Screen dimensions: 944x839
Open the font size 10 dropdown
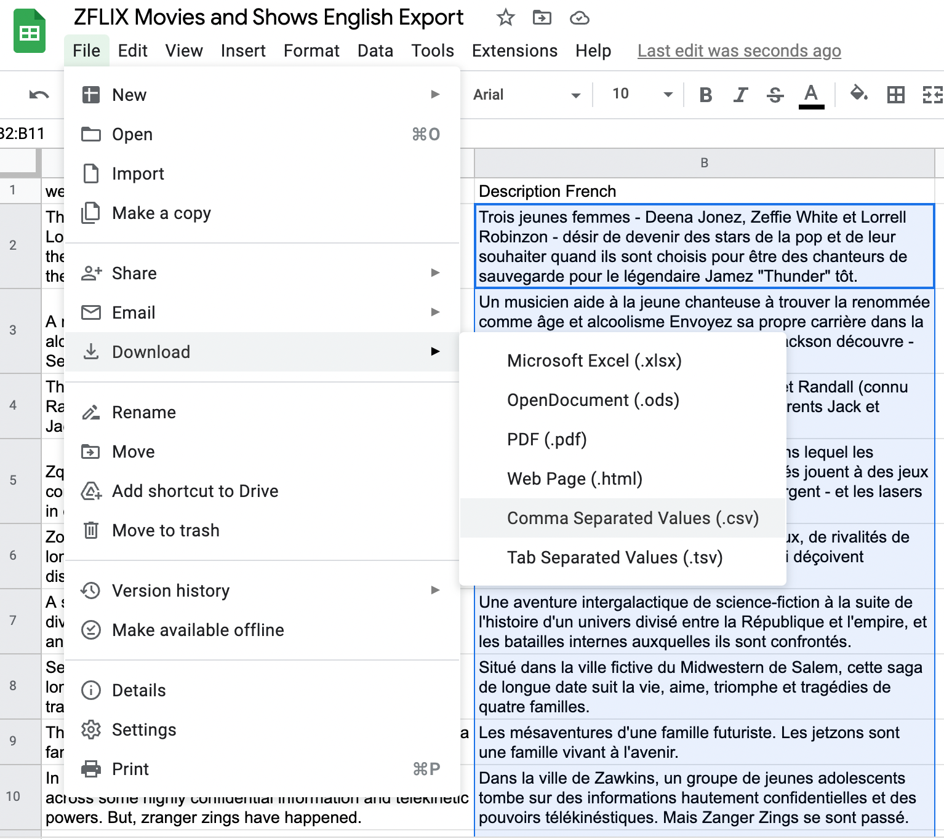pyautogui.click(x=641, y=95)
